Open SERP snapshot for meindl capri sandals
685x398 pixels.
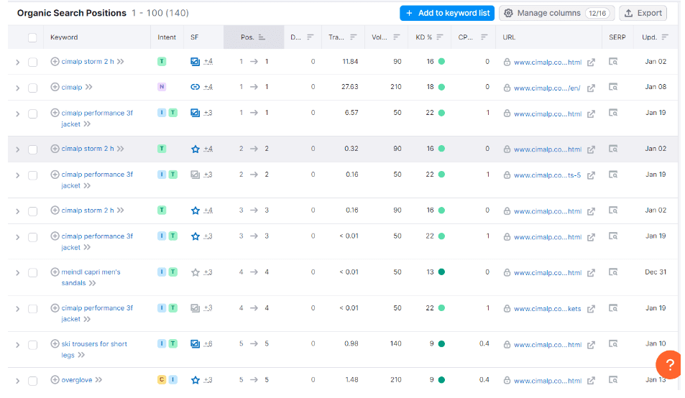point(613,272)
